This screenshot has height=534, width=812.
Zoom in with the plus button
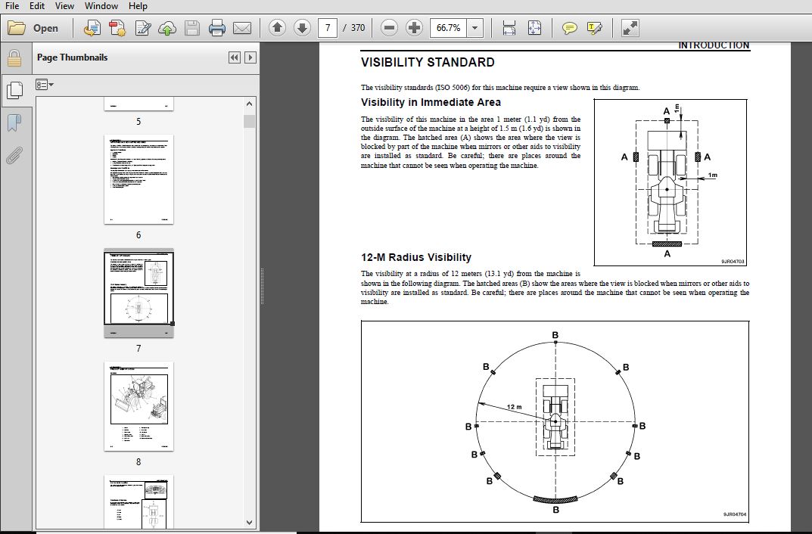coord(414,28)
